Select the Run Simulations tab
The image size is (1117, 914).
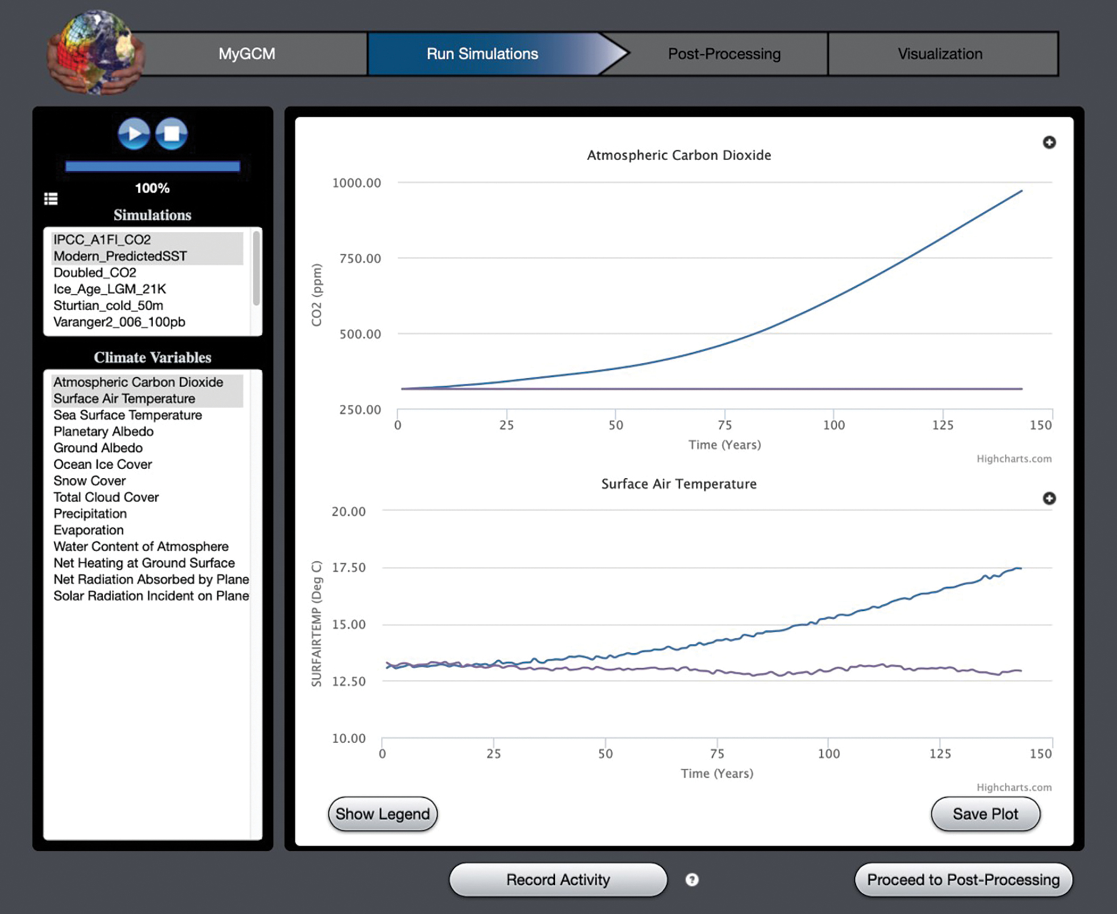click(x=482, y=54)
